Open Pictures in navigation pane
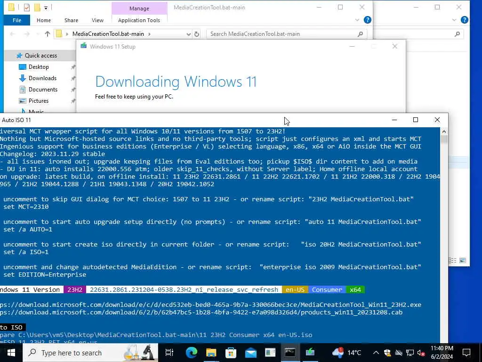The width and height of the screenshot is (482, 362). tap(39, 101)
